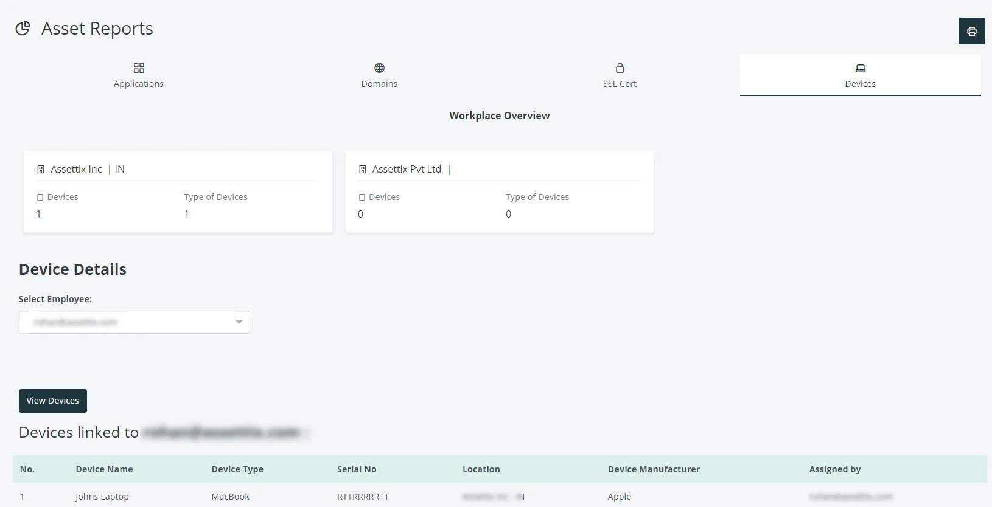Click the Device Manufacturer column header
This screenshot has height=507, width=992.
pos(654,469)
